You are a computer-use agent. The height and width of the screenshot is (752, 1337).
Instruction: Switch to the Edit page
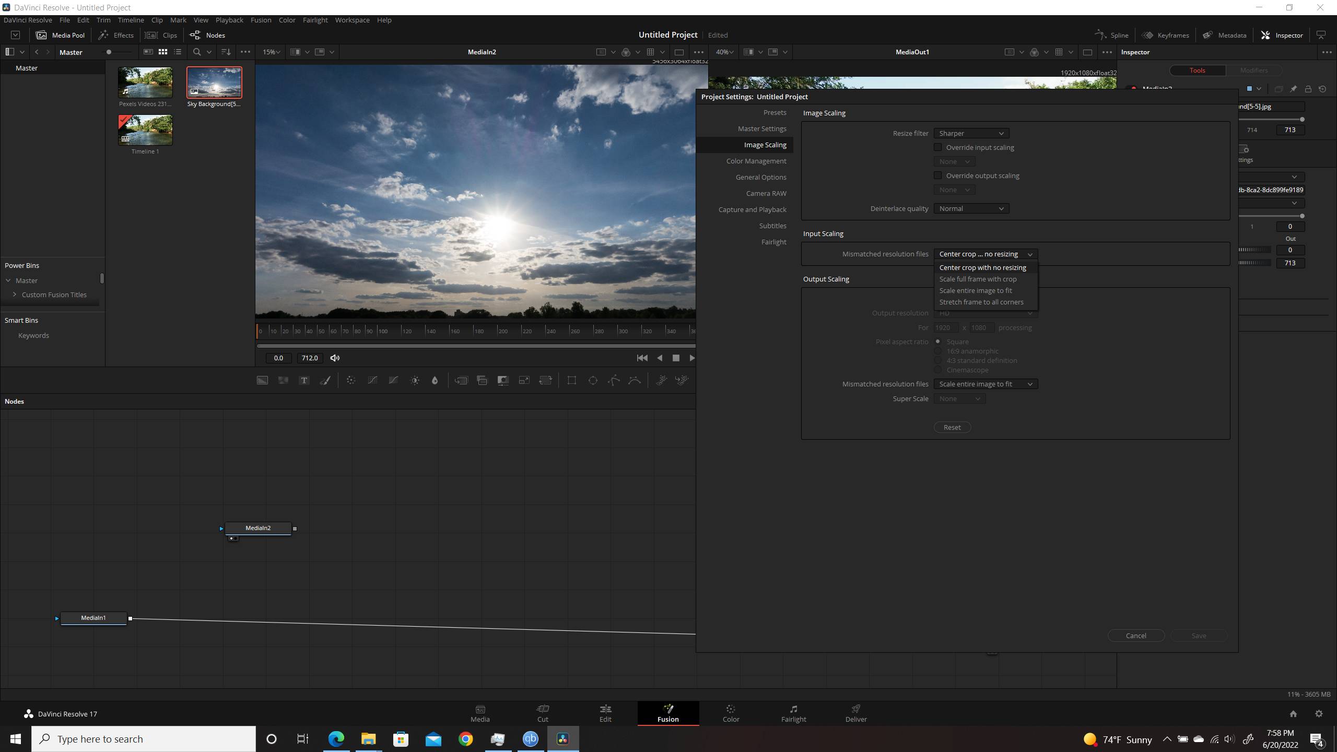coord(605,713)
